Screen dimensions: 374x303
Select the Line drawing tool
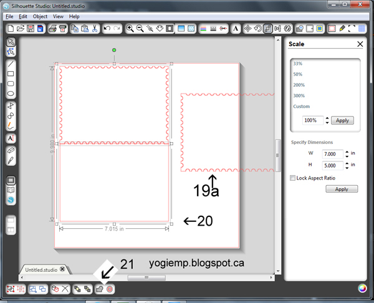11,64
